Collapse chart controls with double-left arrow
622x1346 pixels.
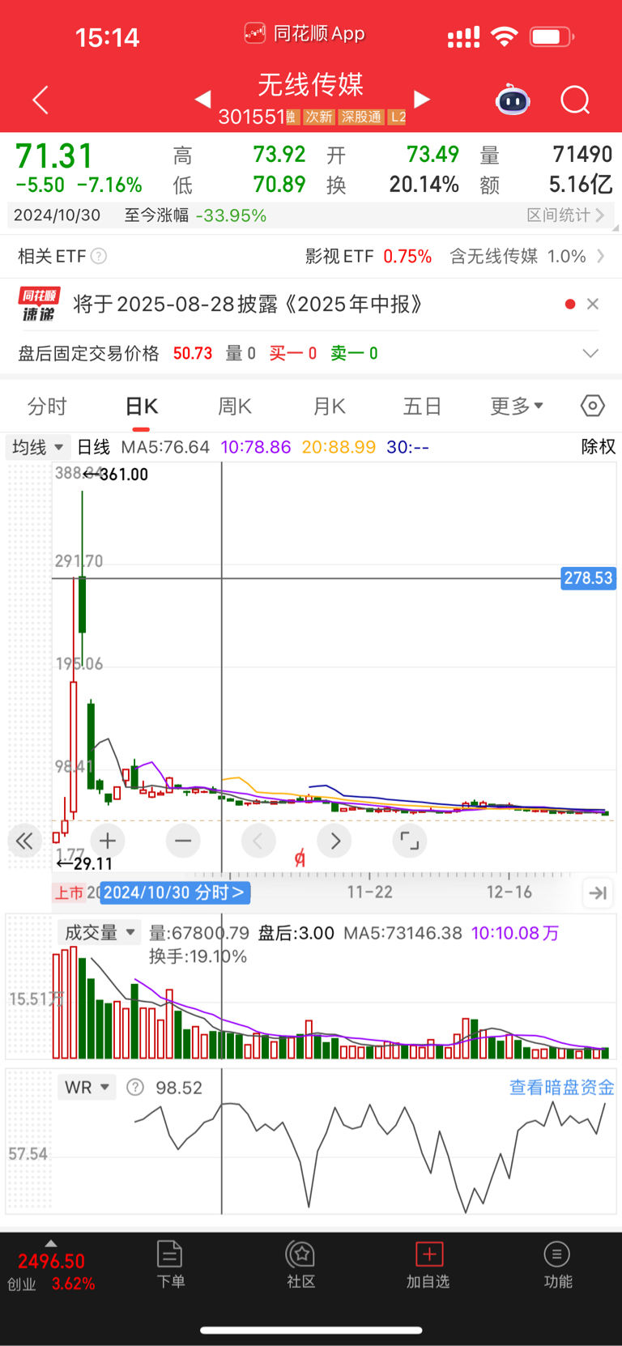25,841
